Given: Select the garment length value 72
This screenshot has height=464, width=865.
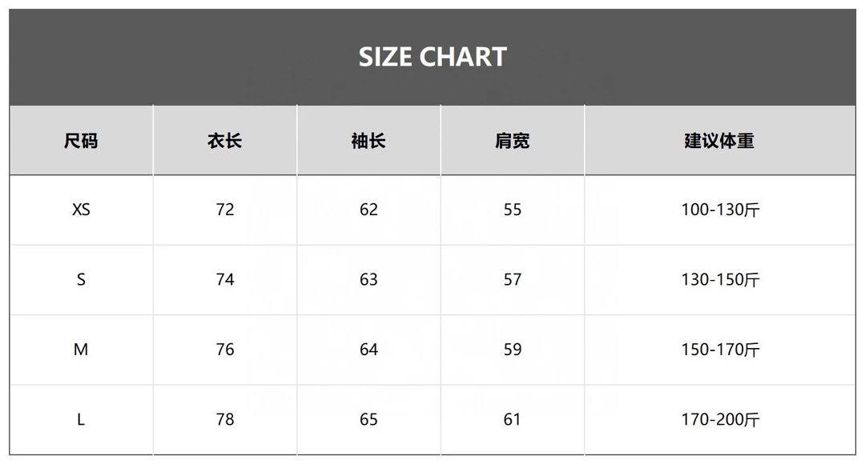Looking at the screenshot, I should [225, 210].
